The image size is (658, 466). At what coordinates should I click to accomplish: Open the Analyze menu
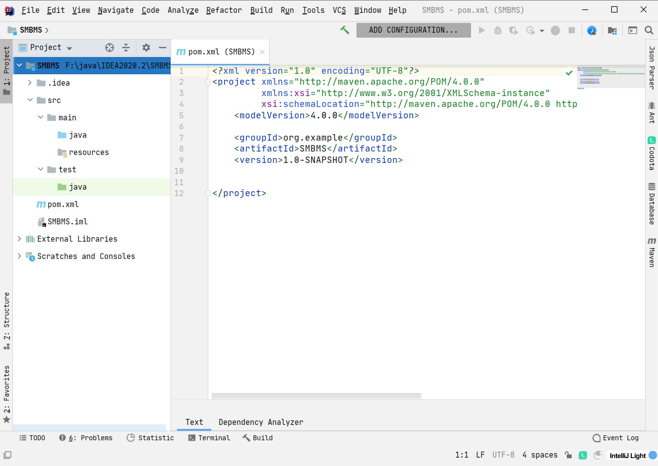(x=183, y=10)
